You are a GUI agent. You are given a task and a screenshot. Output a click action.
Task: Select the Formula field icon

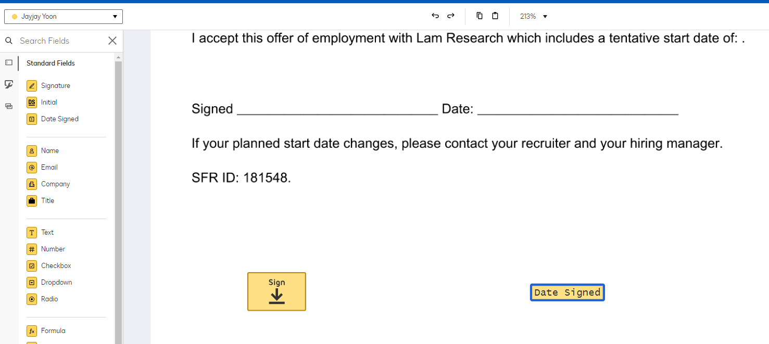tap(32, 331)
